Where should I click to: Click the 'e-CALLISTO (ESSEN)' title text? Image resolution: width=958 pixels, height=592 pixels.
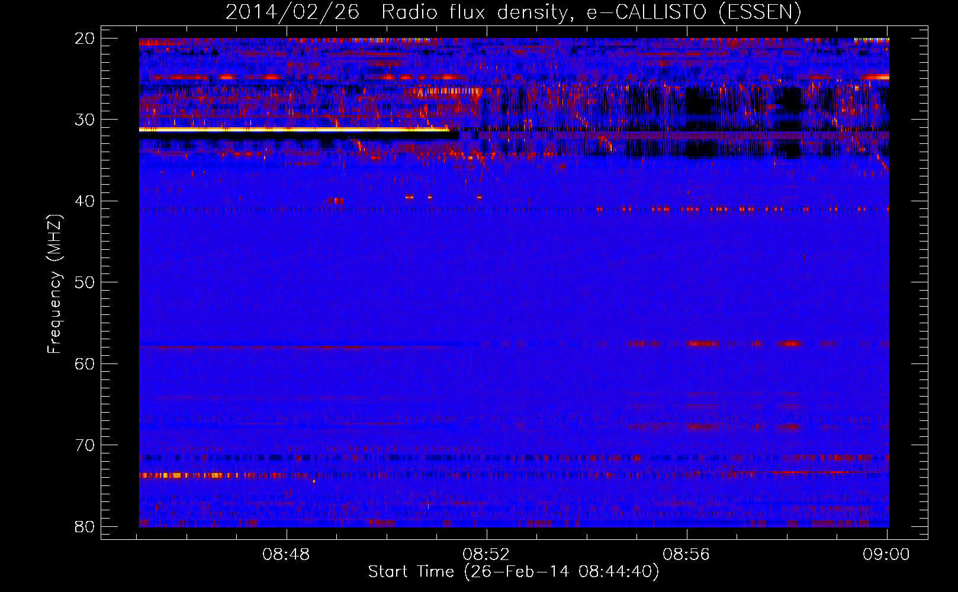coord(694,12)
